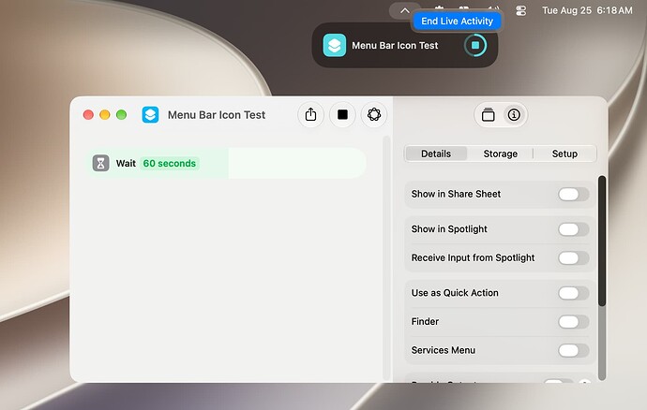
Task: Stop the running shortcut with square button
Action: [342, 114]
